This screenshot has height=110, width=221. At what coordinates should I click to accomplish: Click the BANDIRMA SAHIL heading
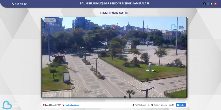114,13
